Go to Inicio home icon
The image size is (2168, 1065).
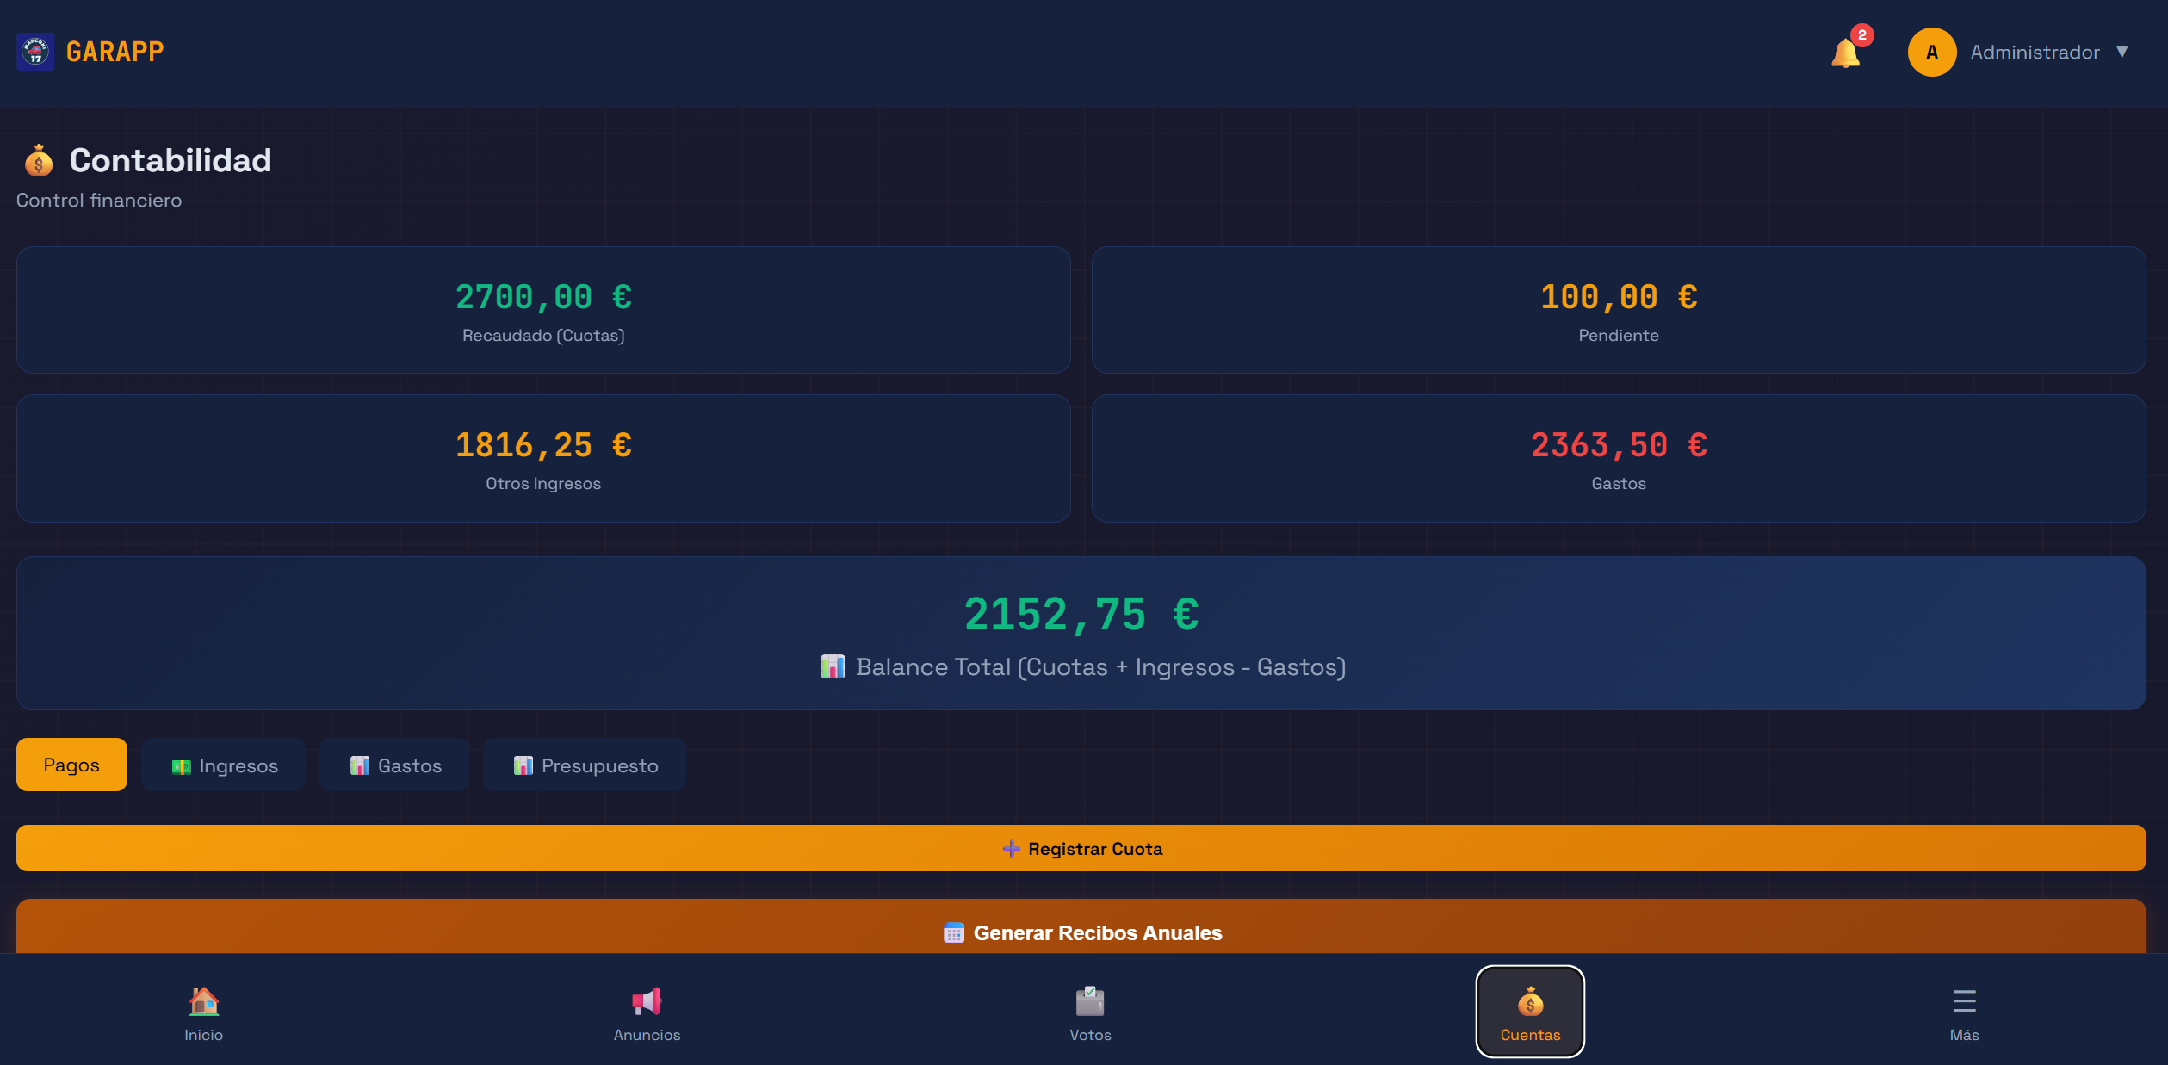pyautogui.click(x=203, y=1001)
